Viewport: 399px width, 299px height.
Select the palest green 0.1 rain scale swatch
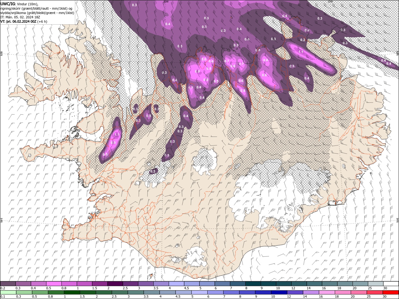(x=8, y=292)
